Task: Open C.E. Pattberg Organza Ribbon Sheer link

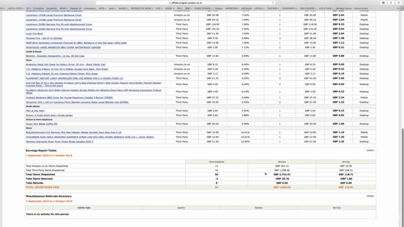Action: tap(62, 74)
